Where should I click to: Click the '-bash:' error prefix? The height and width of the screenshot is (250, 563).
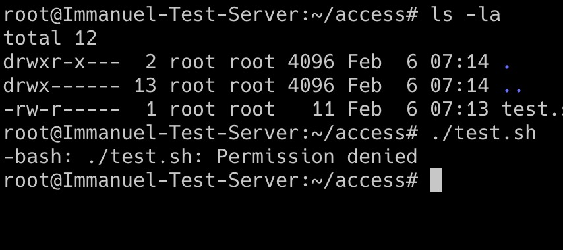pyautogui.click(x=38, y=157)
